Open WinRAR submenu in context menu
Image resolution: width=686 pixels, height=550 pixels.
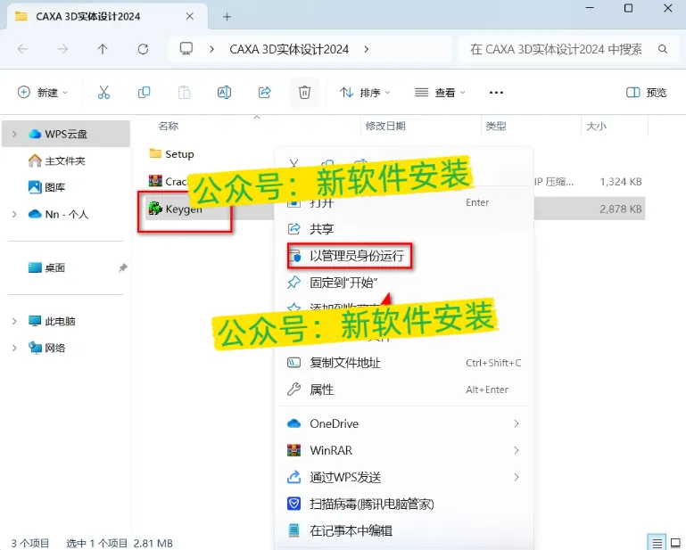pyautogui.click(x=404, y=450)
